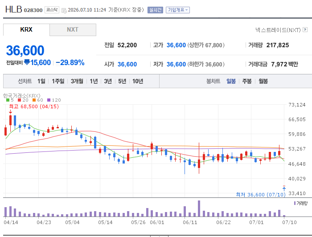Select the 1주일 line chart period
The height and width of the screenshot is (237, 312).
[58, 81]
